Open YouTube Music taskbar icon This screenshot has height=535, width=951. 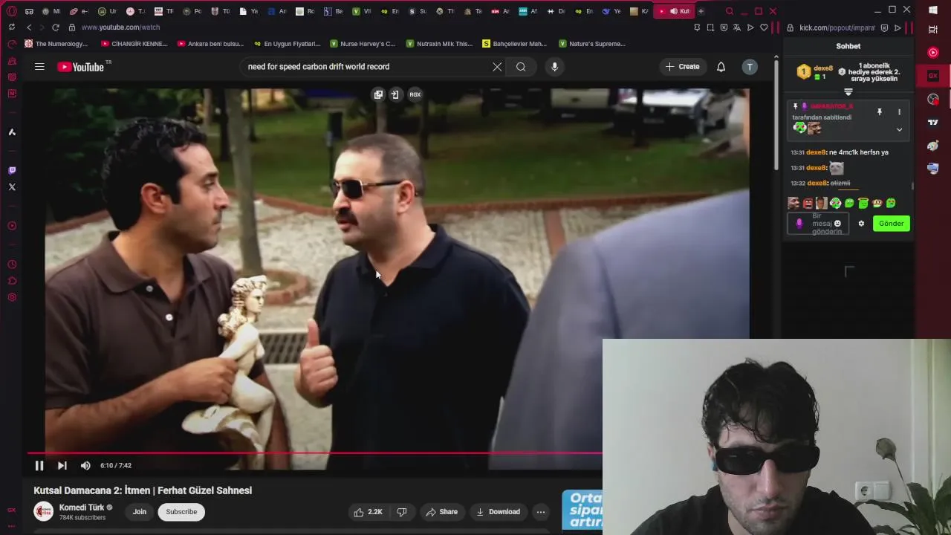click(x=933, y=53)
